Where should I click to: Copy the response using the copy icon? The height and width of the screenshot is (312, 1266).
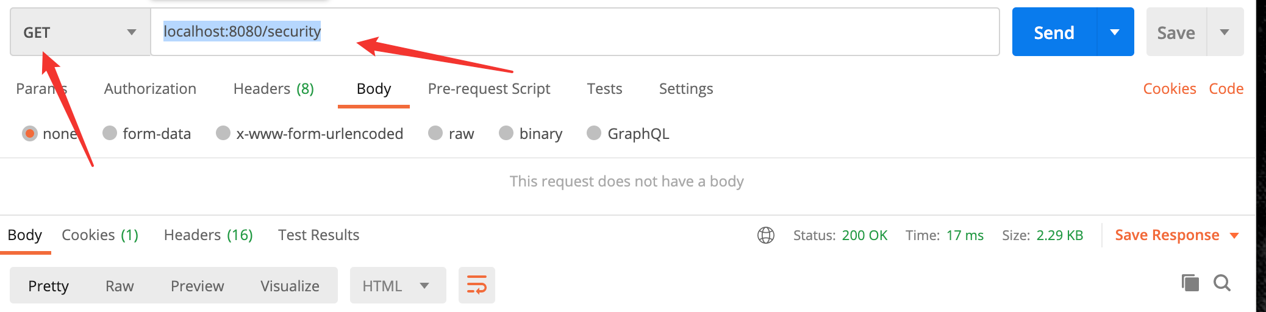(1190, 283)
